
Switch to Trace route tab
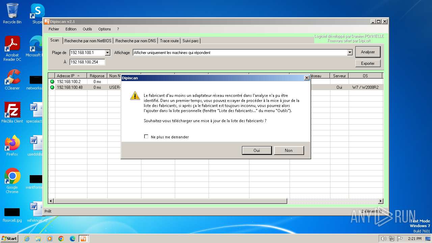point(169,41)
